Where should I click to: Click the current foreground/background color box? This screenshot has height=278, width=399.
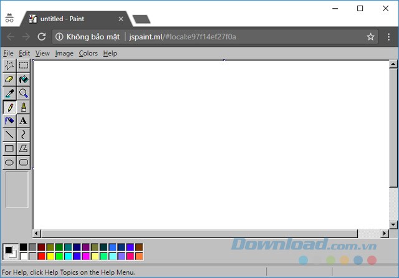[x=11, y=252]
